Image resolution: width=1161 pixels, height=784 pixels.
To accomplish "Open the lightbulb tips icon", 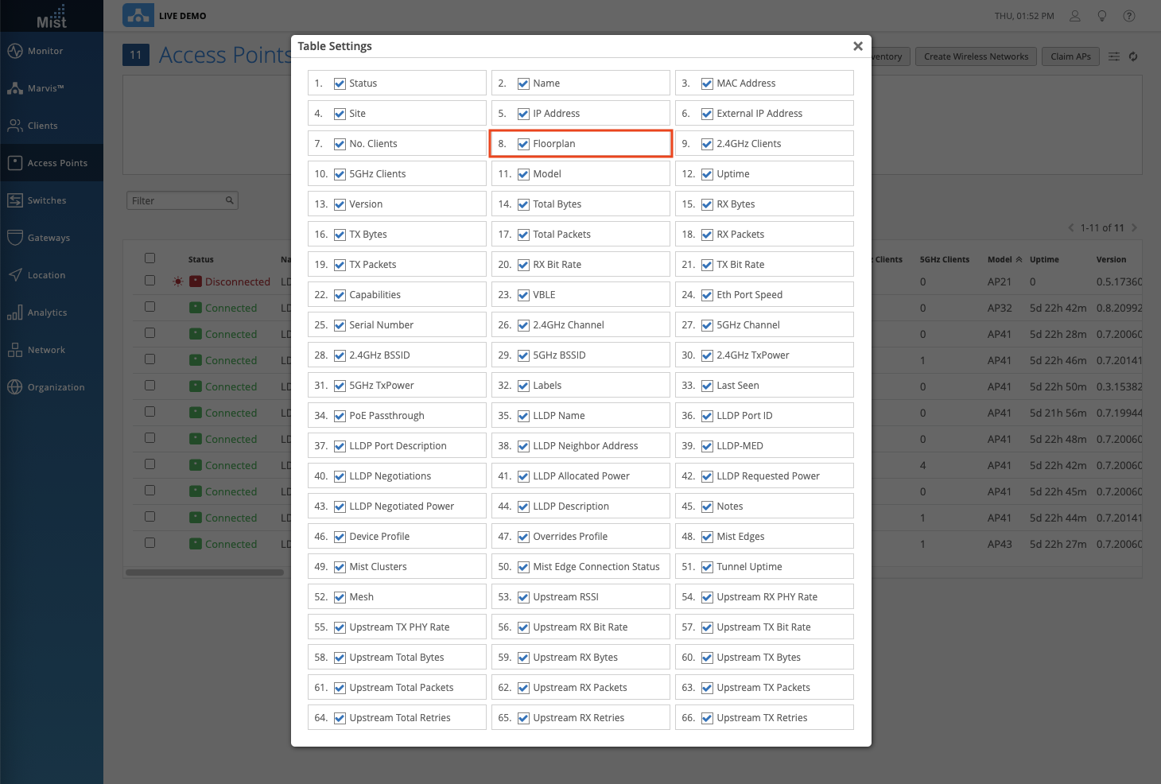I will point(1102,16).
